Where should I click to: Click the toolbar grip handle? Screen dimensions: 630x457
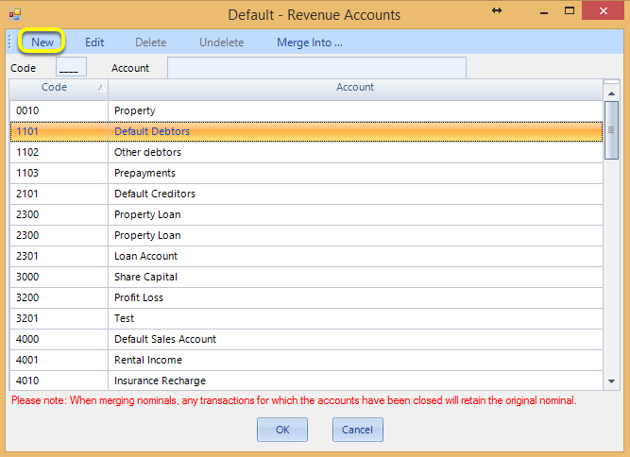click(x=10, y=42)
